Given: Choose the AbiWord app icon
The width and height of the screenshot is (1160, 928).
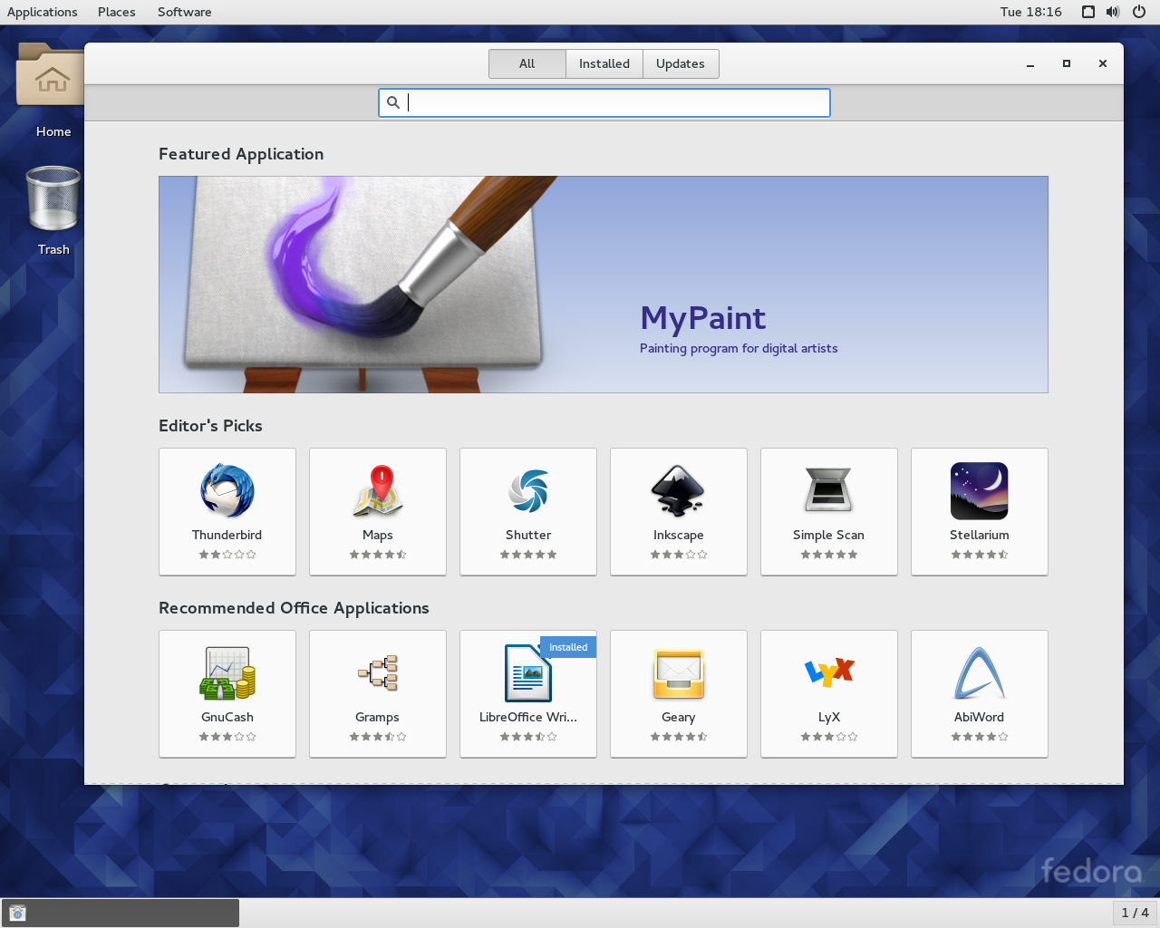Looking at the screenshot, I should [980, 673].
